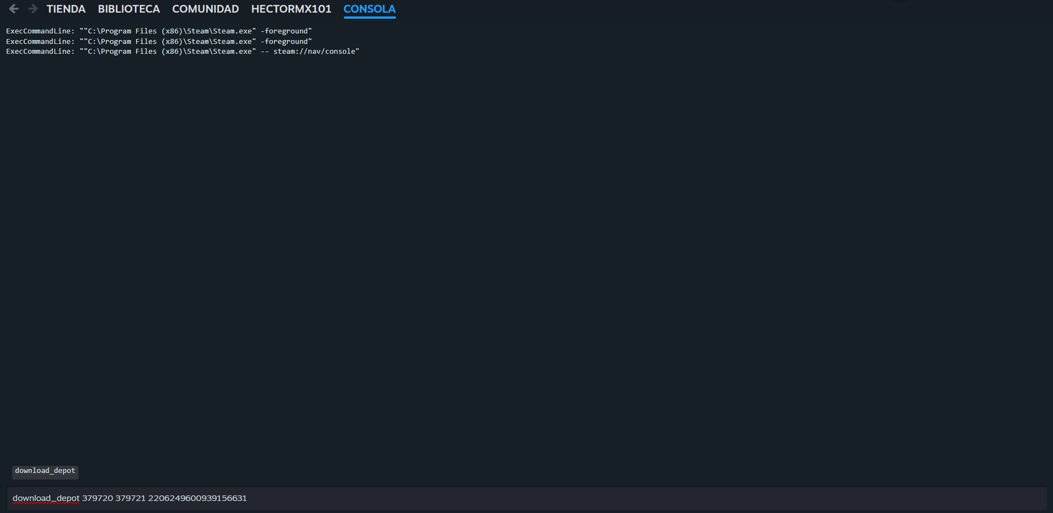1053x513 pixels.
Task: Click the second ExecCommandLine -foreground line
Action: tap(159, 41)
